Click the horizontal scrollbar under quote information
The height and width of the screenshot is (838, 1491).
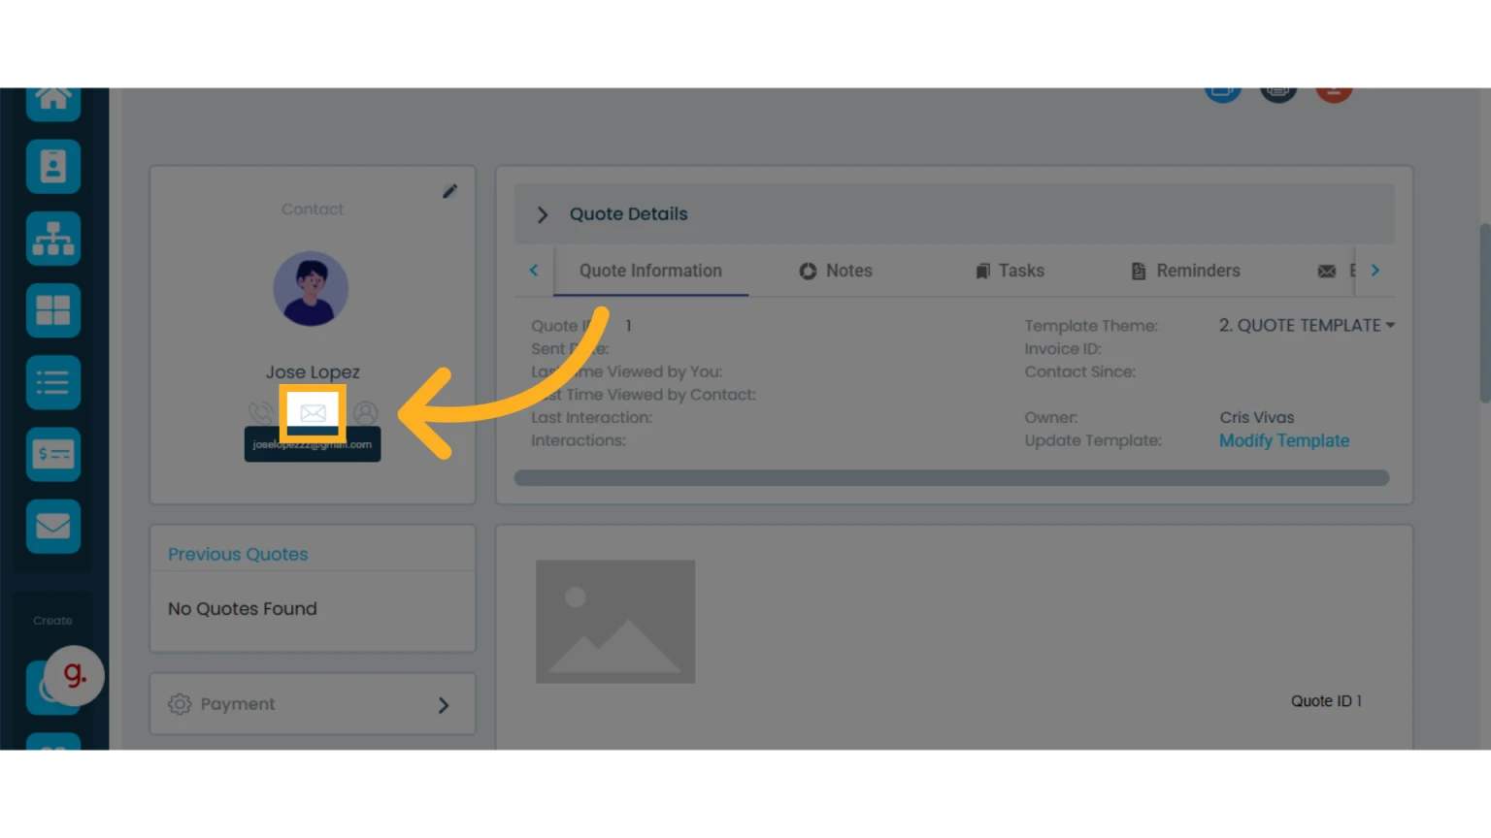click(x=951, y=478)
